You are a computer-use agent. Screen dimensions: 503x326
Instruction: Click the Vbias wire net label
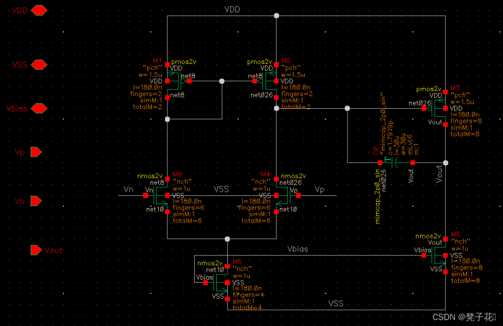(298, 249)
